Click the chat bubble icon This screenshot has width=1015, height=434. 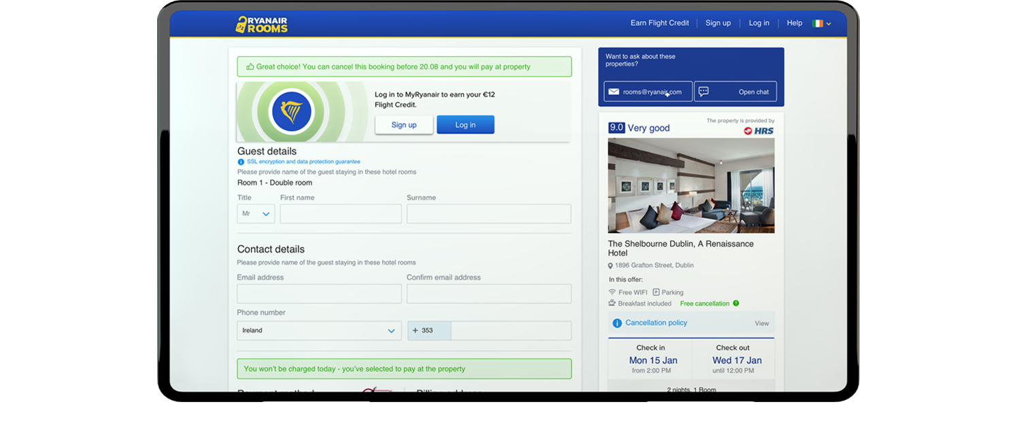tap(704, 92)
